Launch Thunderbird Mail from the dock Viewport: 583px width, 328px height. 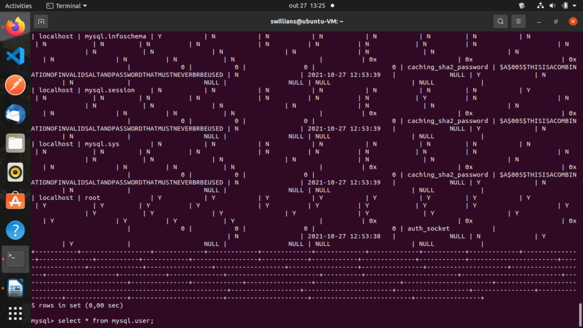(15, 114)
